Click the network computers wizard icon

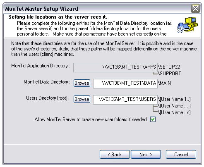coord(187,25)
